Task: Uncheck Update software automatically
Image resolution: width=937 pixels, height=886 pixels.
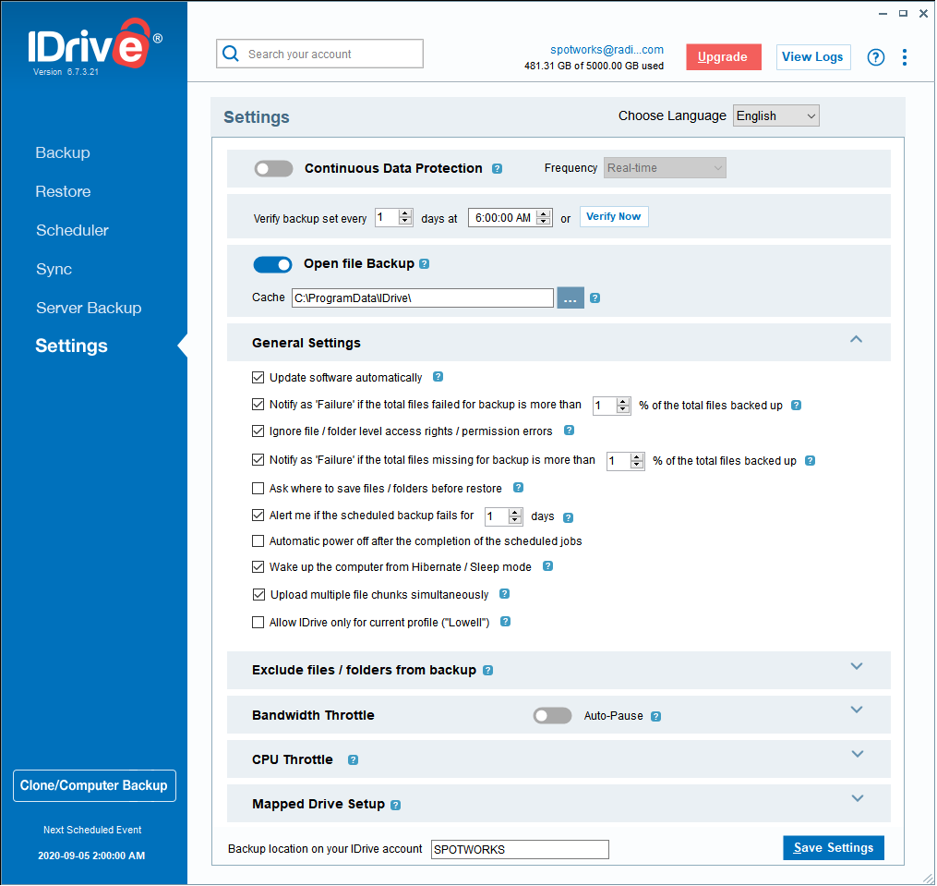Action: (258, 378)
